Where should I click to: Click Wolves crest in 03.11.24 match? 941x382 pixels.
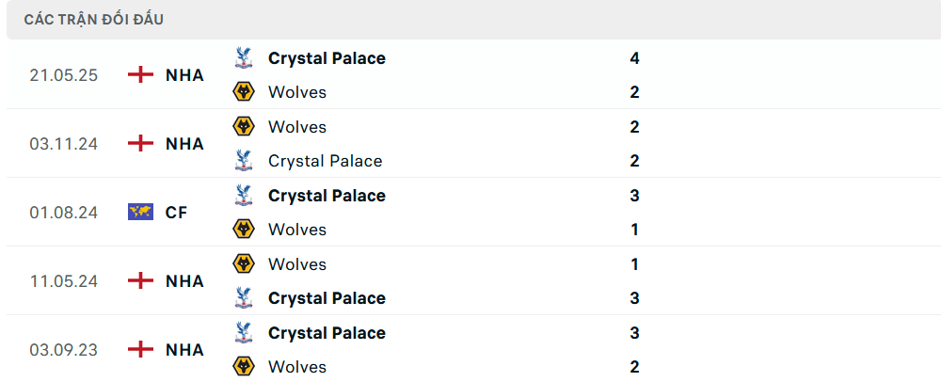click(x=244, y=127)
